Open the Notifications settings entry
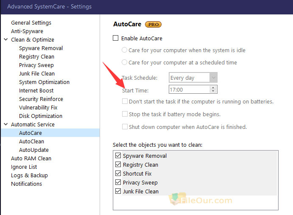Viewport: 293px width, 215px height. pos(26,184)
